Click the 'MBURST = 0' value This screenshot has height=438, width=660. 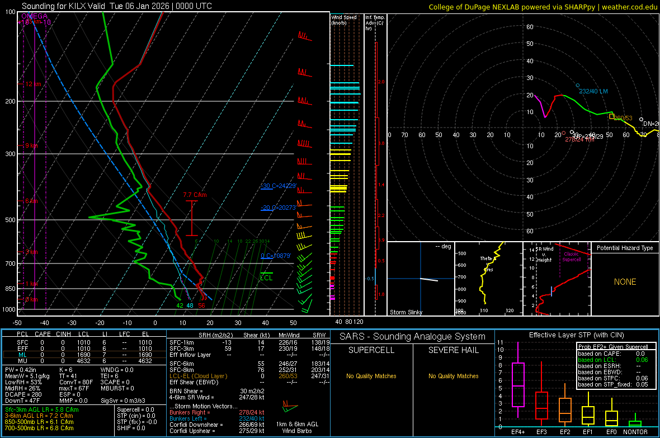pos(117,388)
